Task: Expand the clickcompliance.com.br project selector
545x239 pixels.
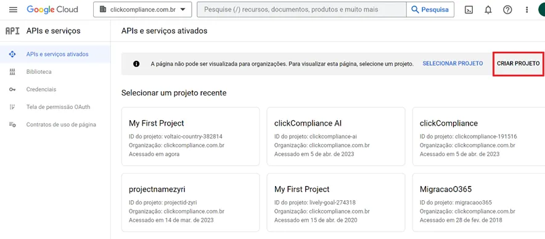Action: (142, 10)
